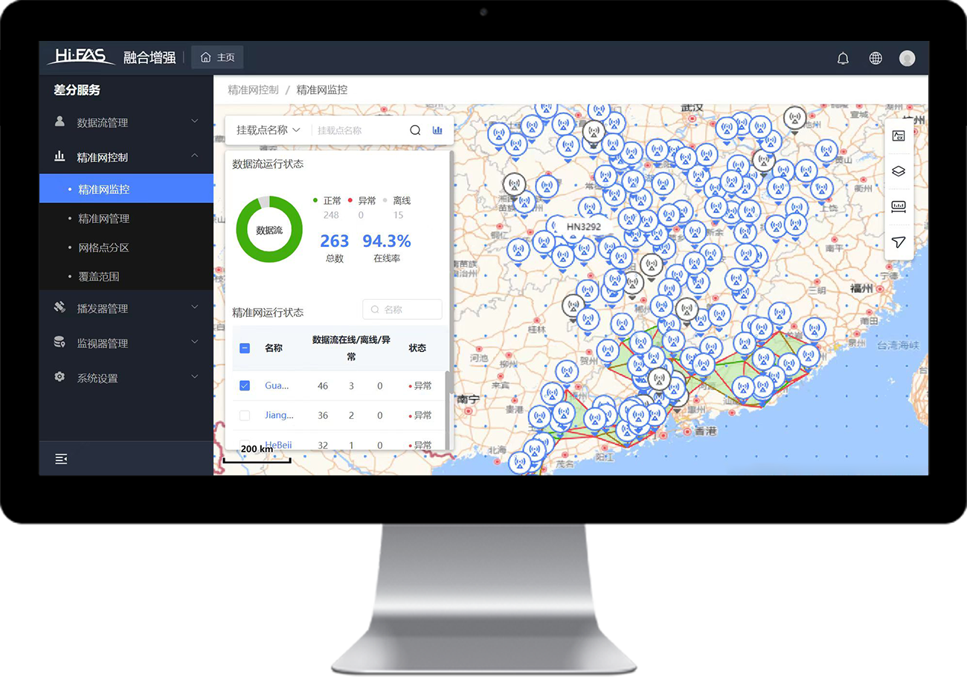Uncheck the Gua... network row checkbox
967x677 pixels.
[x=245, y=386]
